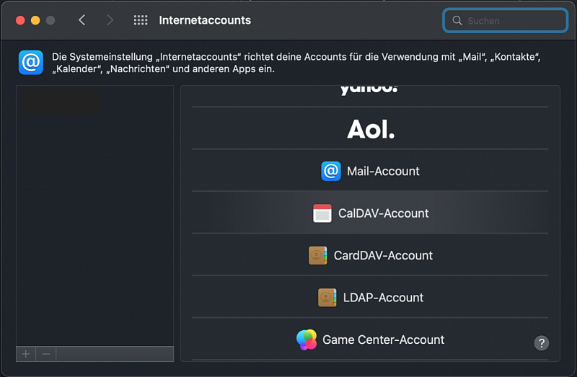Viewport: 577px width, 377px height.
Task: Choose the Aol. account provider
Action: pyautogui.click(x=370, y=129)
